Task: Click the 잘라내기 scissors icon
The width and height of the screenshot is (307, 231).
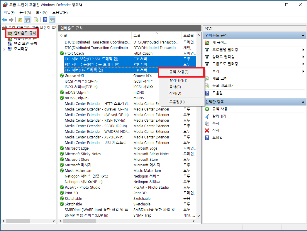Action: [207, 116]
